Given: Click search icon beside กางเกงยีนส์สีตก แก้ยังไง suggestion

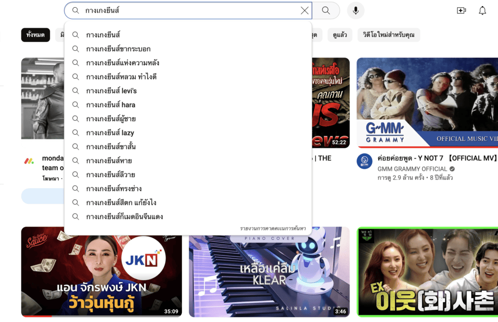Looking at the screenshot, I should click(75, 203).
